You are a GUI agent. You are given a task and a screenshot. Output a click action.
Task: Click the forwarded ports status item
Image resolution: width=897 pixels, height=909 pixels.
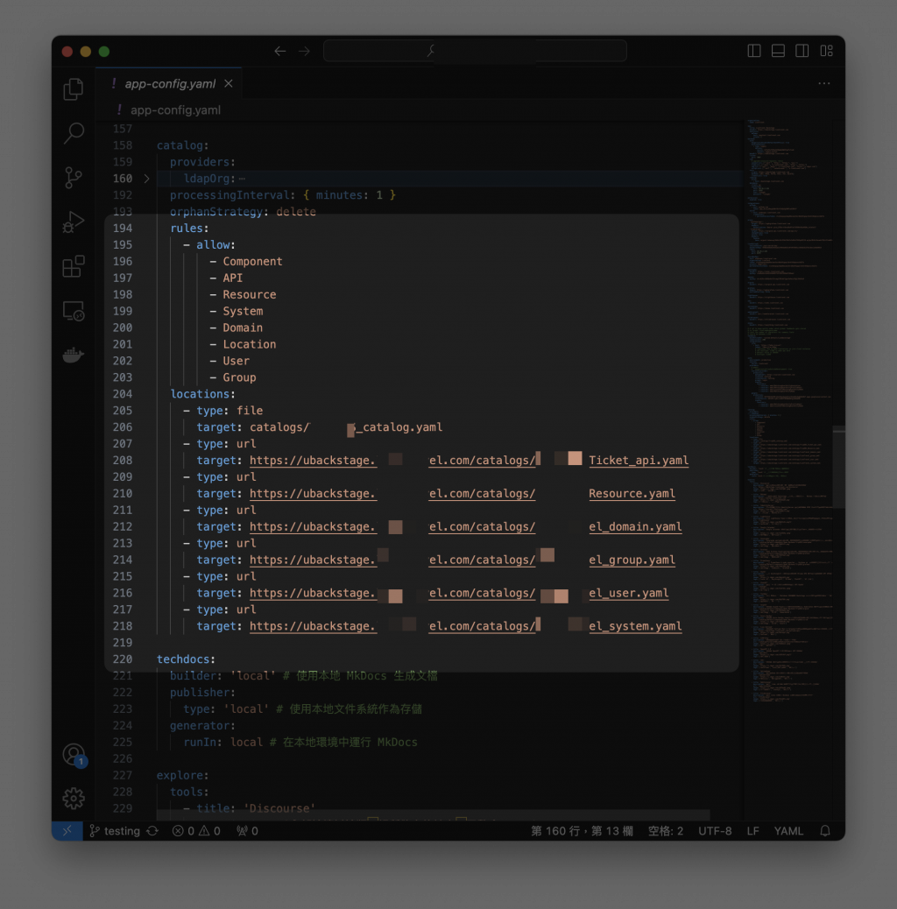click(x=248, y=831)
